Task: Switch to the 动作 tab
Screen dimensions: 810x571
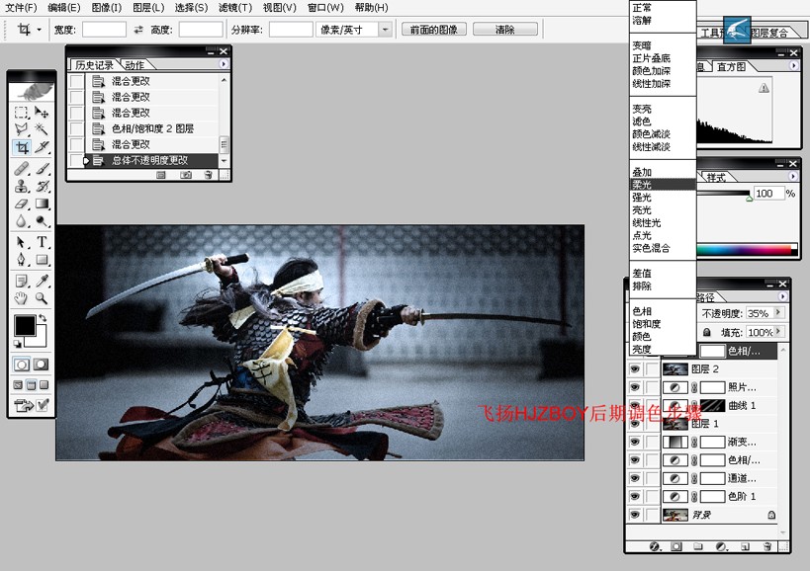Action: (x=135, y=65)
